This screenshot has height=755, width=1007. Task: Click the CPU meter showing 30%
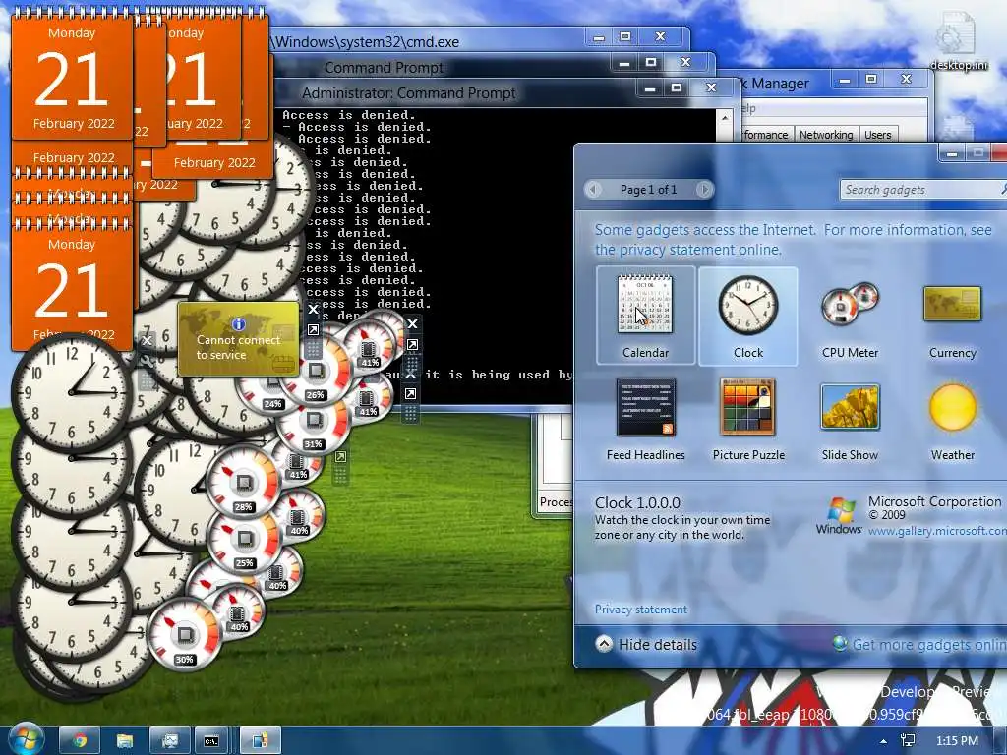tap(185, 634)
